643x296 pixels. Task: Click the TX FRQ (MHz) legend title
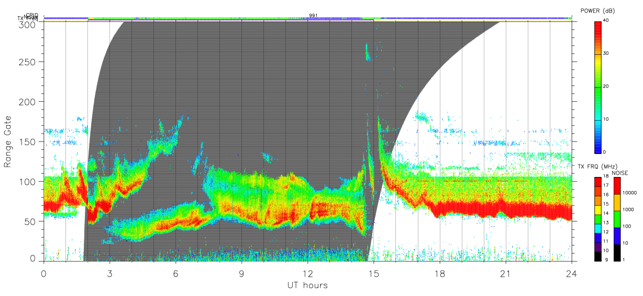595,167
